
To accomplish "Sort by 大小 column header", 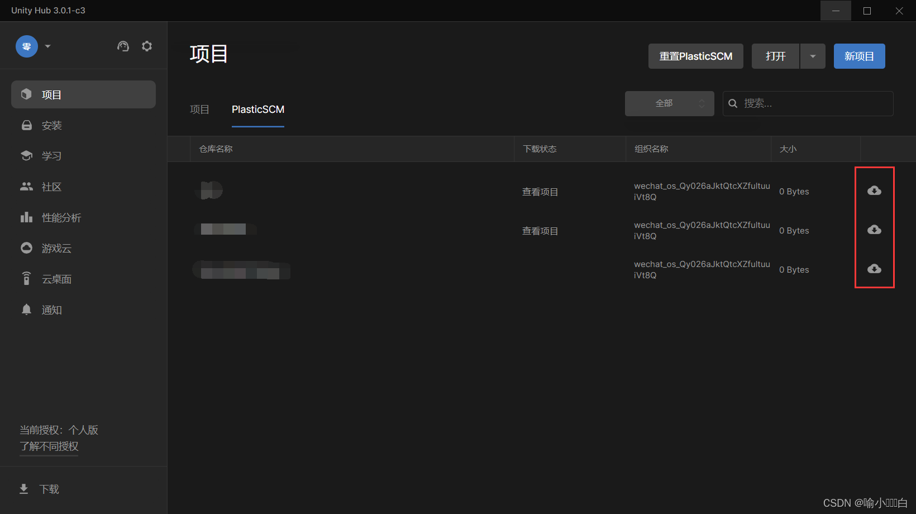I will pos(788,149).
